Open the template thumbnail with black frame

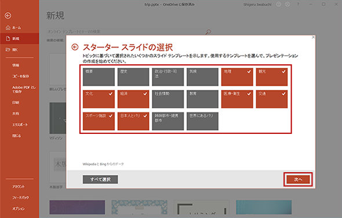click(x=202, y=208)
